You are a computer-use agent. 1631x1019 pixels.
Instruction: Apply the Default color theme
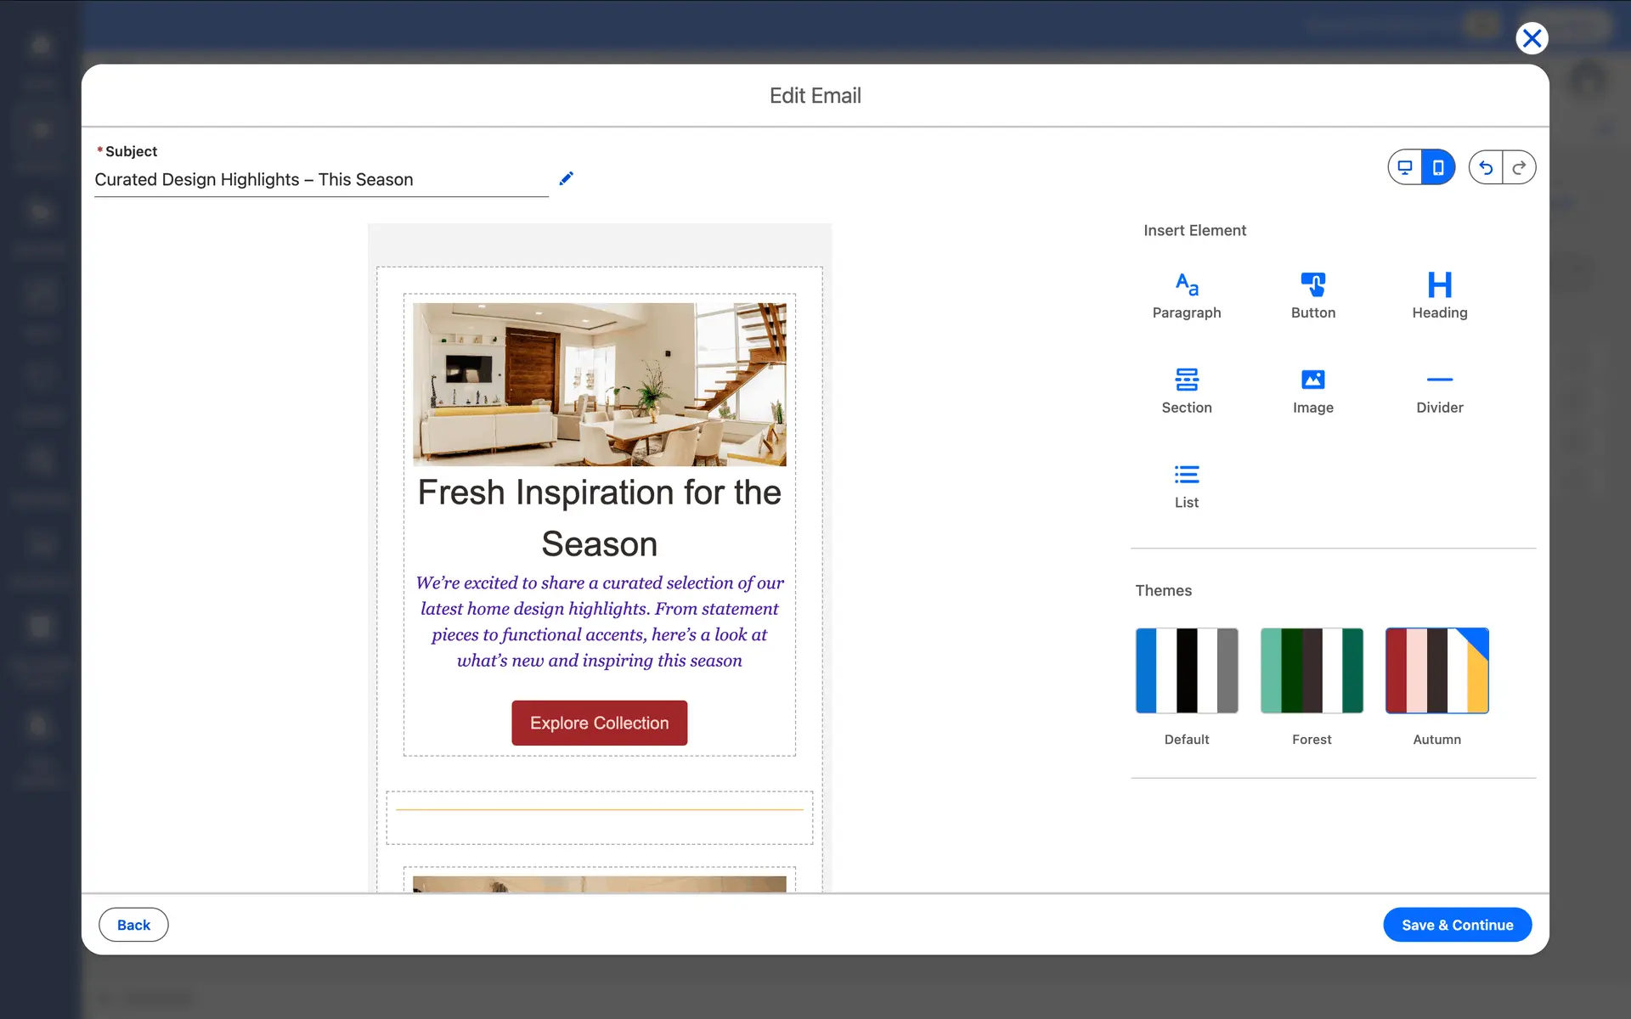point(1186,671)
